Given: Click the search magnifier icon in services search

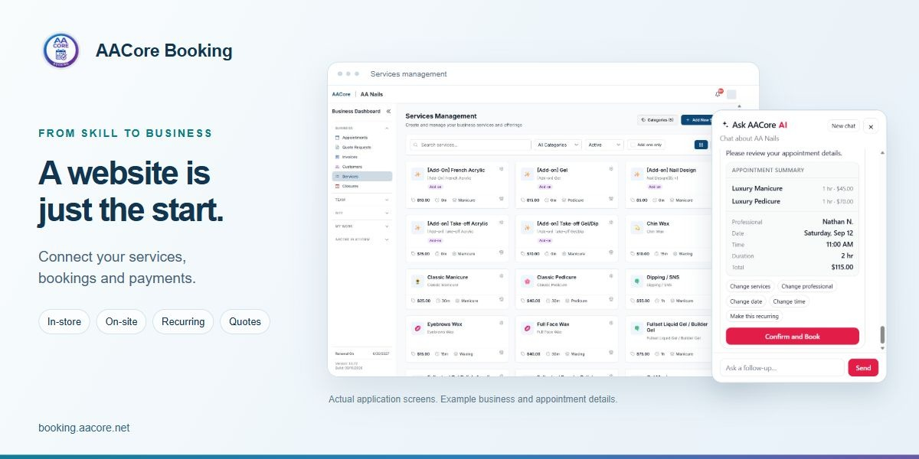Looking at the screenshot, I should tap(416, 145).
